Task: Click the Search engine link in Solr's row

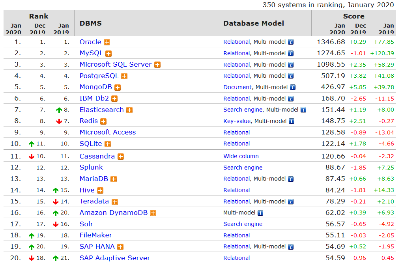Action: (x=243, y=224)
